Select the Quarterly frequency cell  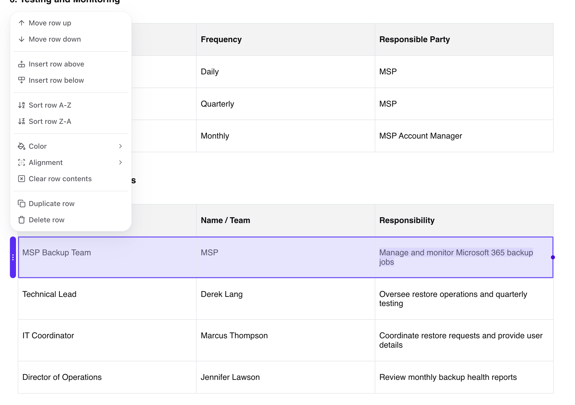point(286,104)
